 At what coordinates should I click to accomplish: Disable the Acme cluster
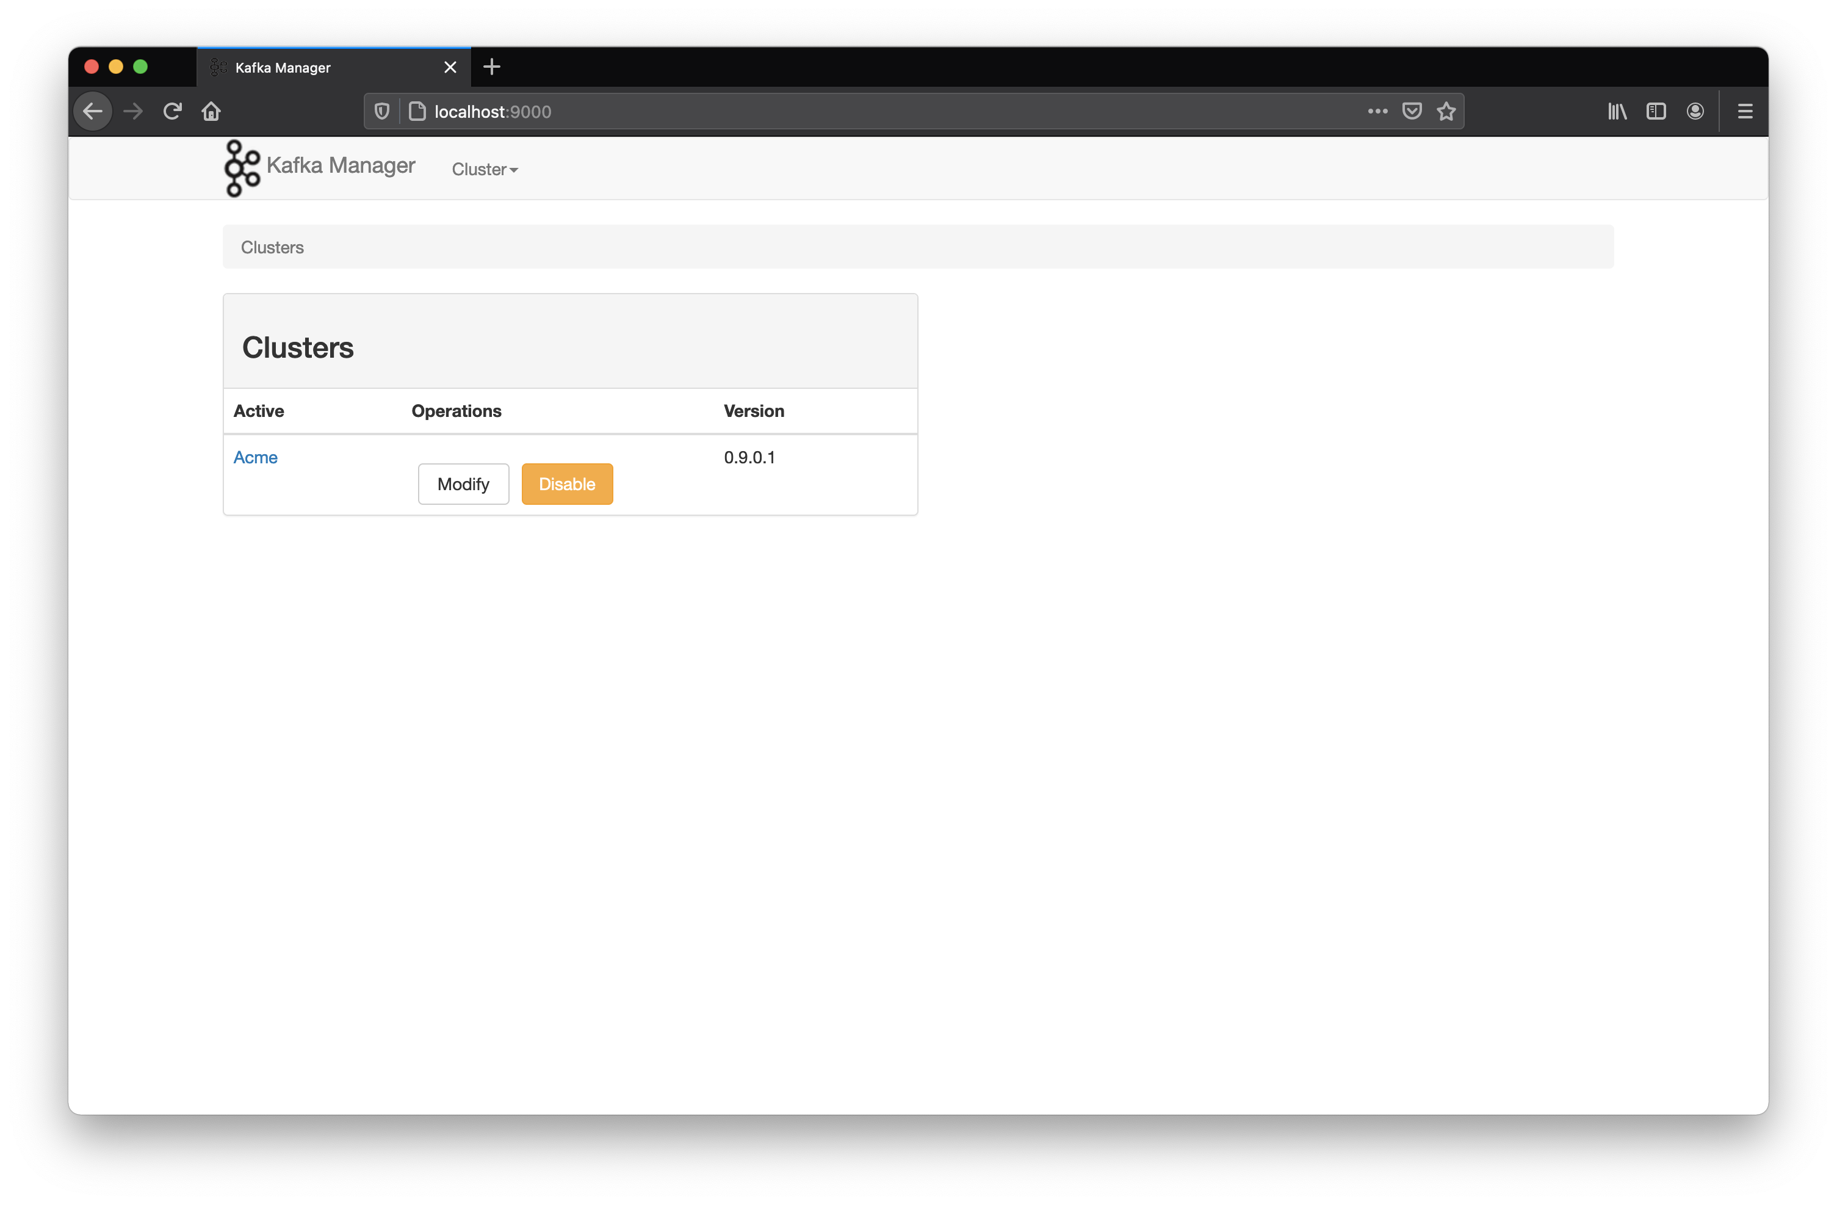coord(566,484)
